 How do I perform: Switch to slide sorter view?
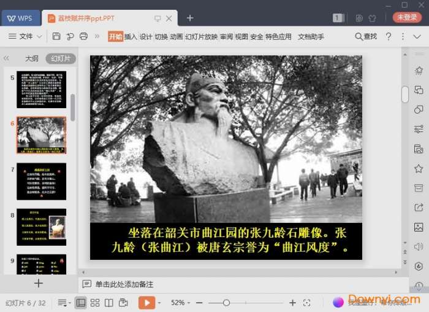pos(95,303)
